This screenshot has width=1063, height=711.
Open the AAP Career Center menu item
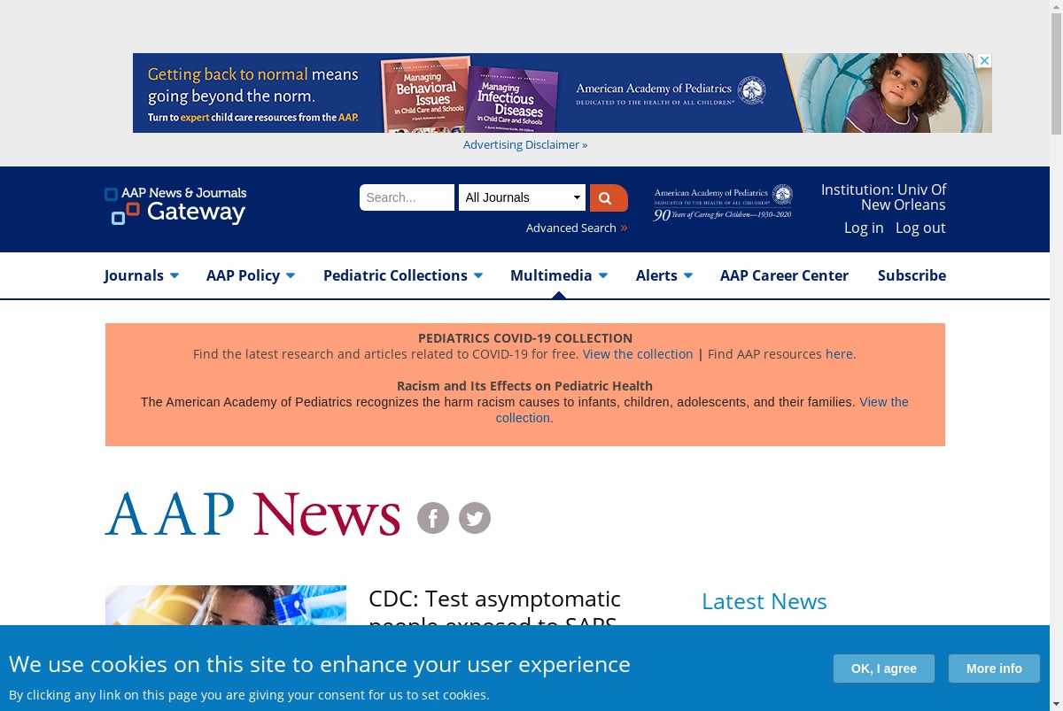click(x=784, y=275)
